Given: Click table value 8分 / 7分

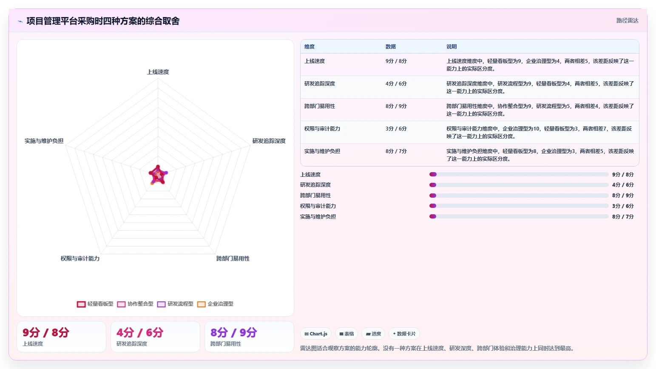Looking at the screenshot, I should click(x=396, y=151).
